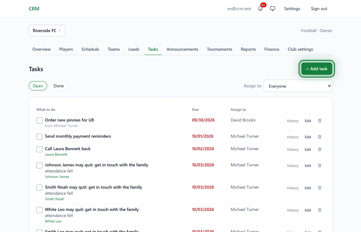Screen dimensions: 361x232
Task: Open the Finance tab
Action: 272,49
